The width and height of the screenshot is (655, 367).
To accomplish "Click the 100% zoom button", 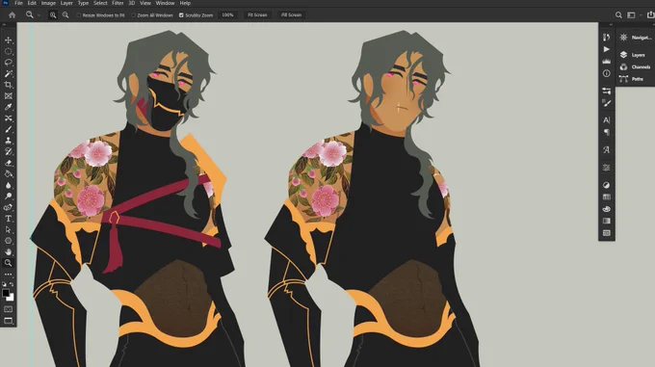I will (227, 15).
